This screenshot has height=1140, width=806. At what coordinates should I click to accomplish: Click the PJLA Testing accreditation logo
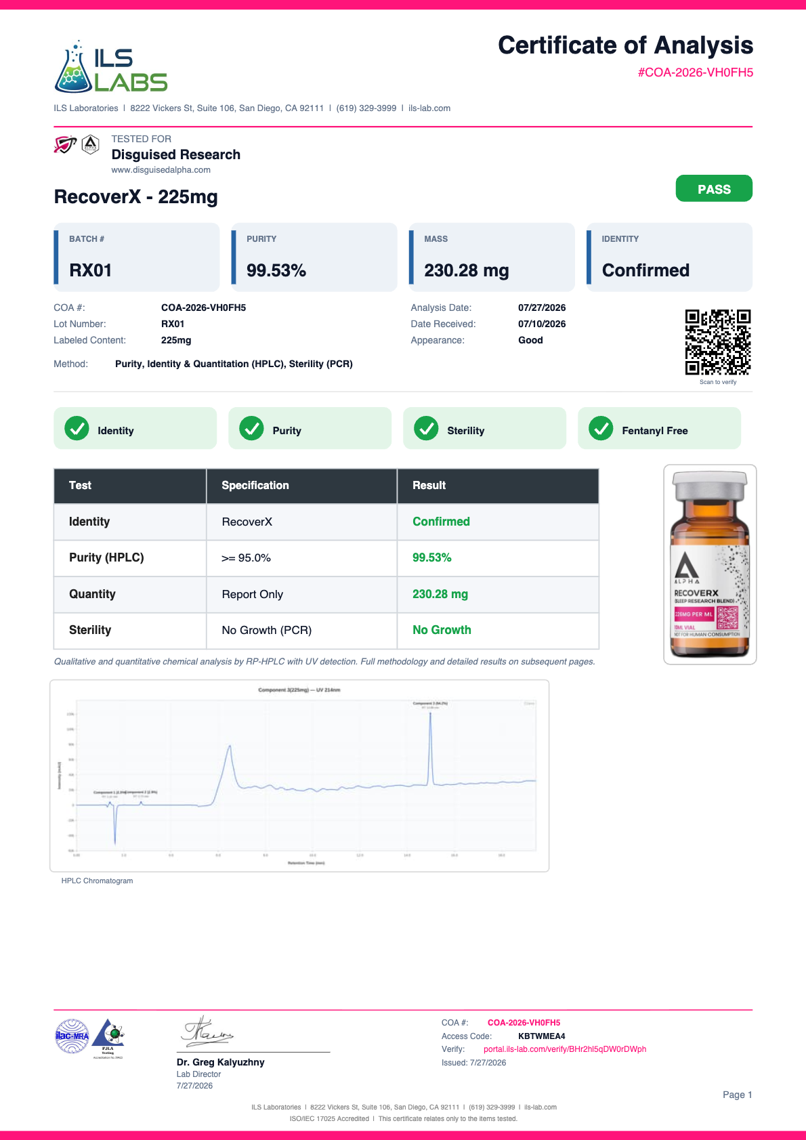108,1038
